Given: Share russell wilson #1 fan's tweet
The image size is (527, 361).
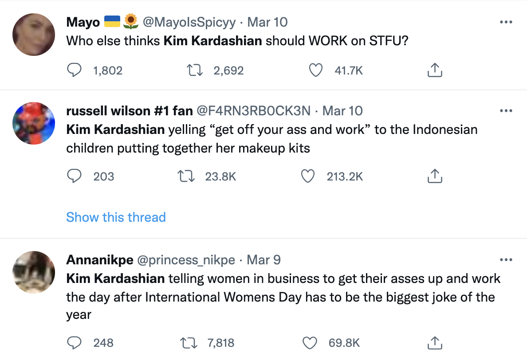Looking at the screenshot, I should tap(435, 177).
